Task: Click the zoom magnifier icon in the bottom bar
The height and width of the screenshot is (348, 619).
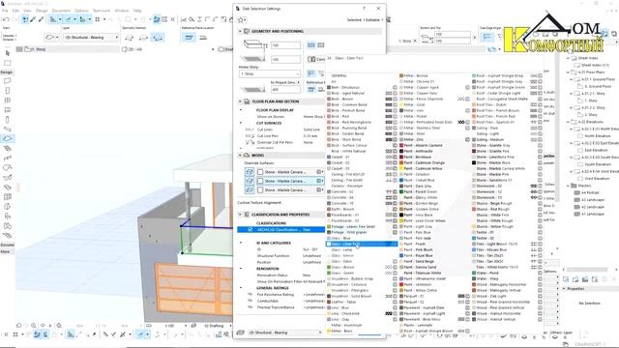Action: point(34,326)
